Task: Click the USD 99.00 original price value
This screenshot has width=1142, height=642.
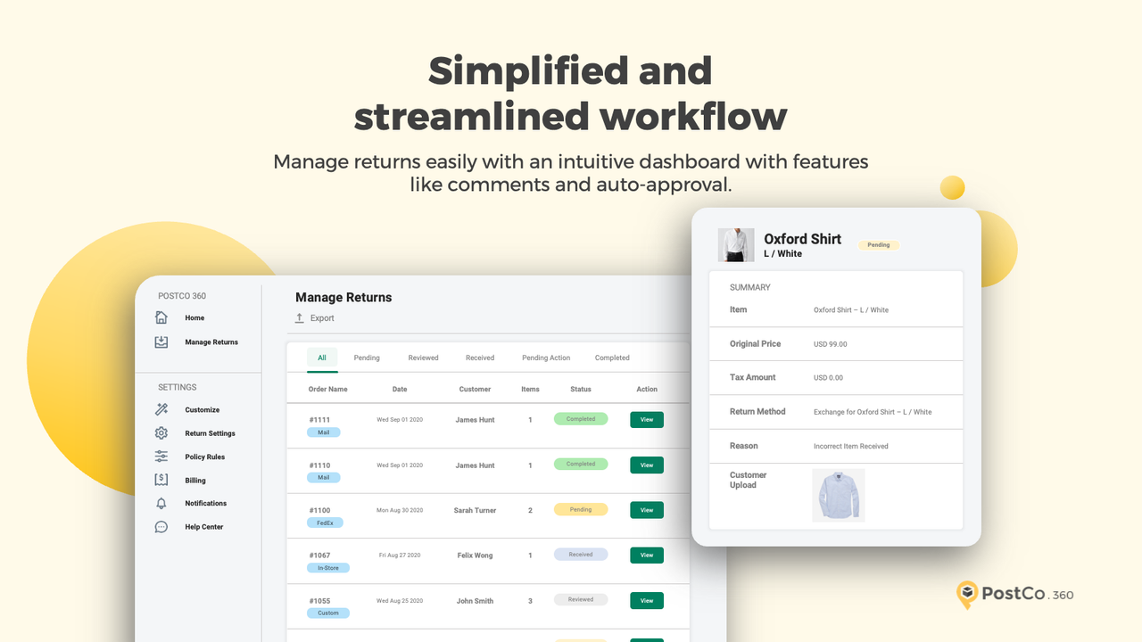Action: (x=831, y=344)
